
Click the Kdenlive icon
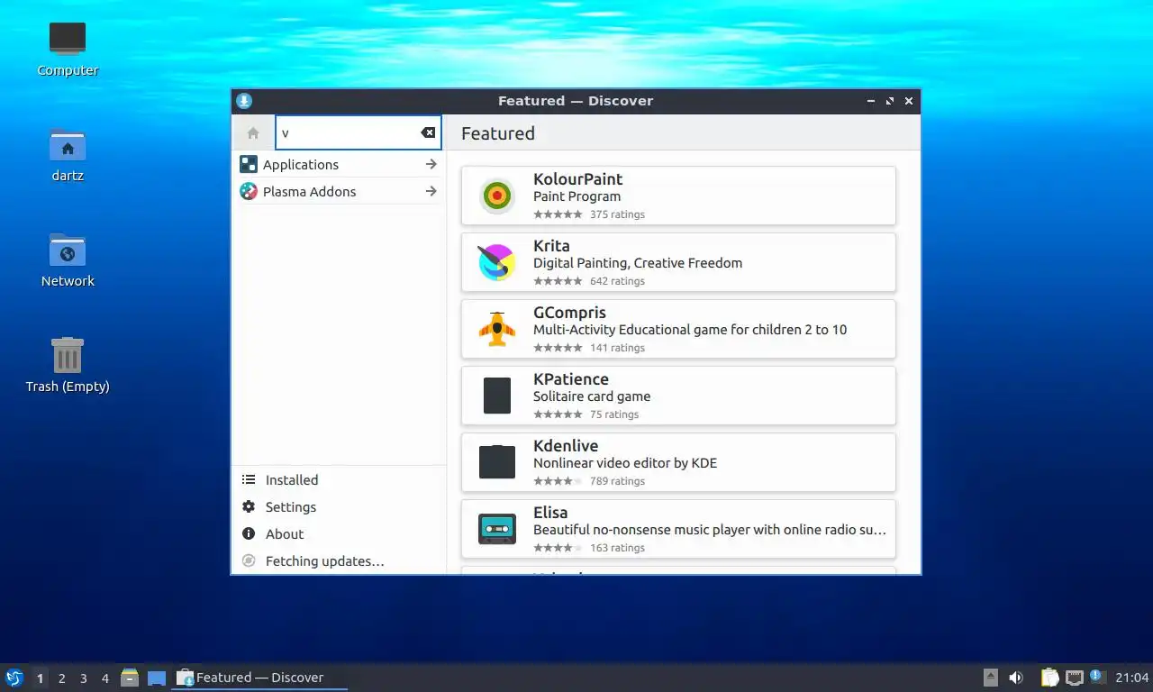496,462
